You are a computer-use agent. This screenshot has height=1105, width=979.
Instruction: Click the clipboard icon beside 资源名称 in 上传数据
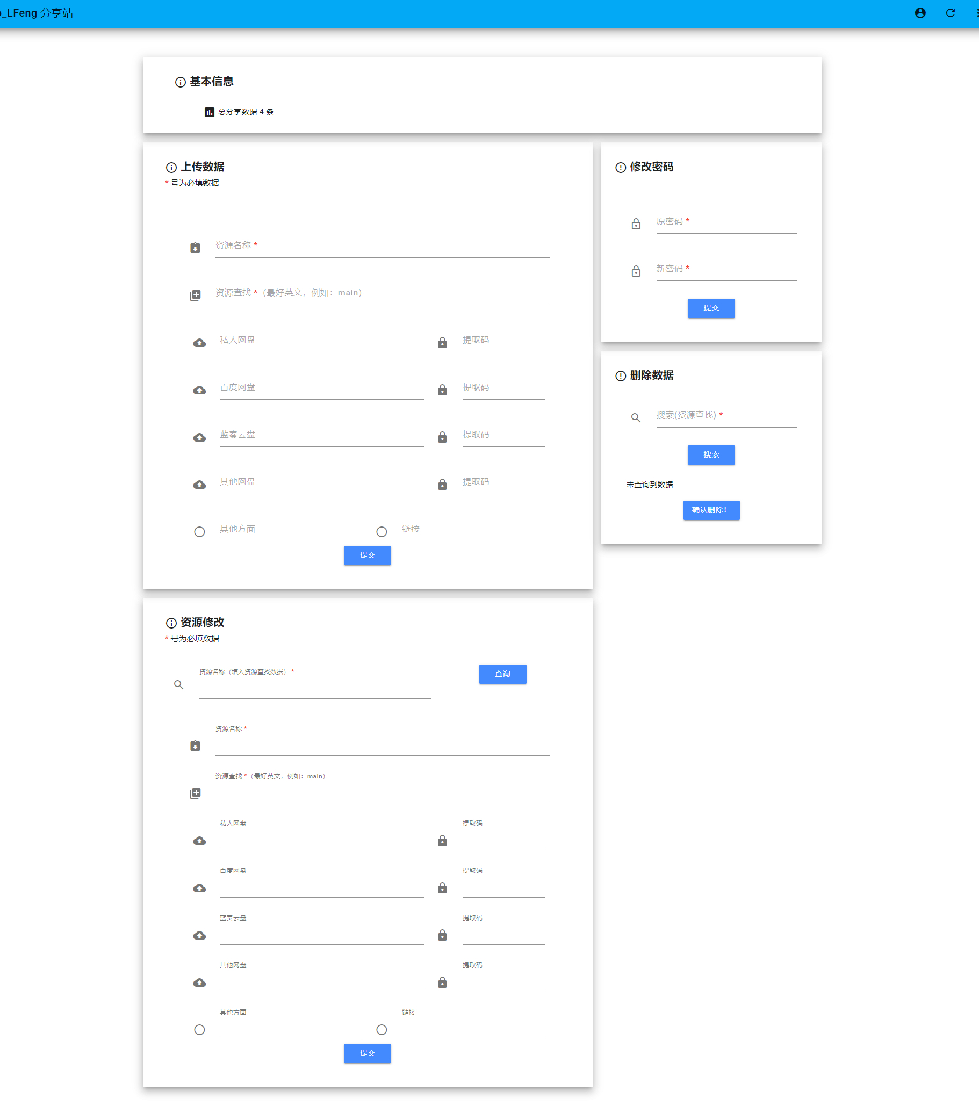195,248
